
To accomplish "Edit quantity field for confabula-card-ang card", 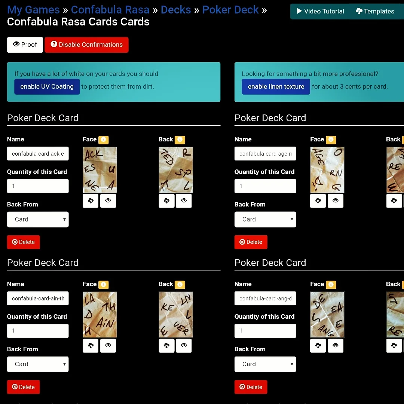I will click(265, 331).
